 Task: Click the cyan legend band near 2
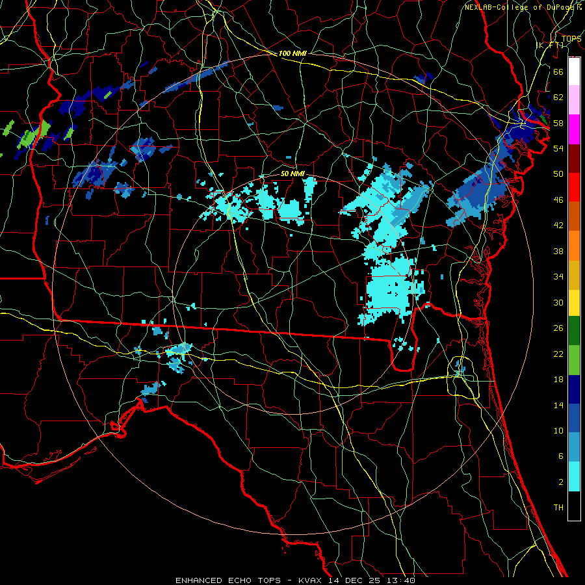[574, 476]
